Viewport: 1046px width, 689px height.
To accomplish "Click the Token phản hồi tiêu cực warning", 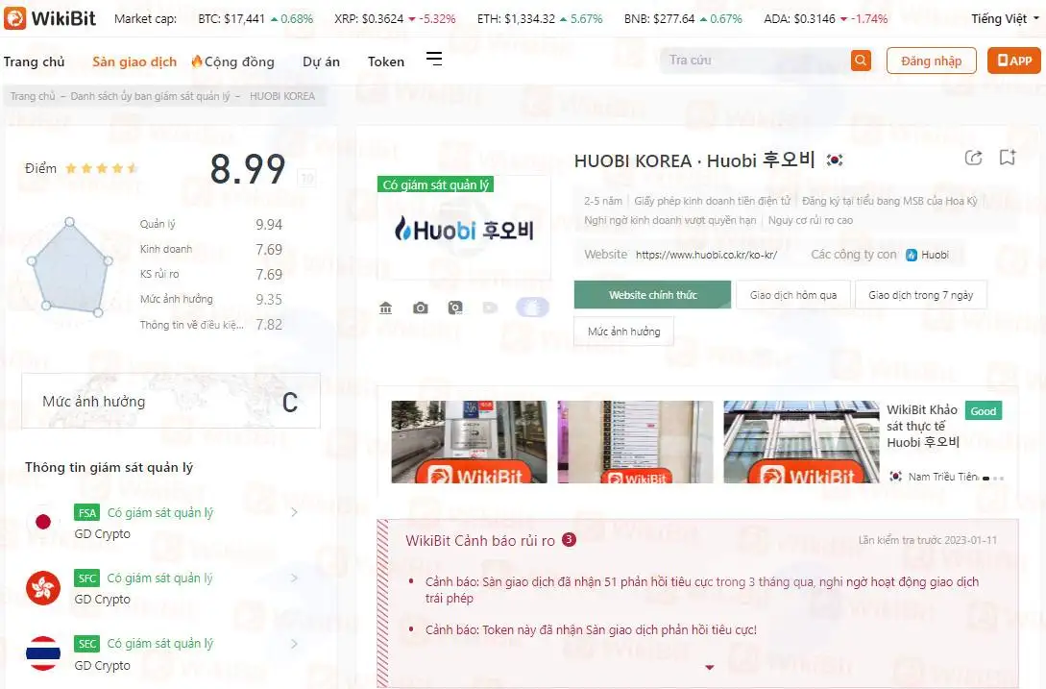I will click(591, 629).
